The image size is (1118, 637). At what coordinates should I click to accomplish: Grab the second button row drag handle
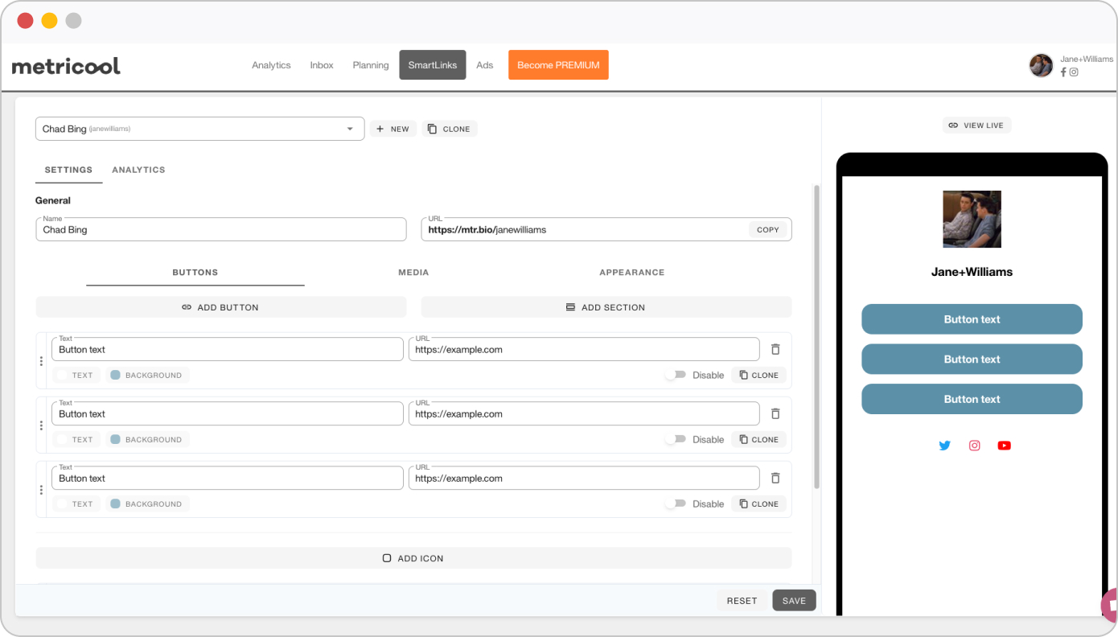(41, 425)
